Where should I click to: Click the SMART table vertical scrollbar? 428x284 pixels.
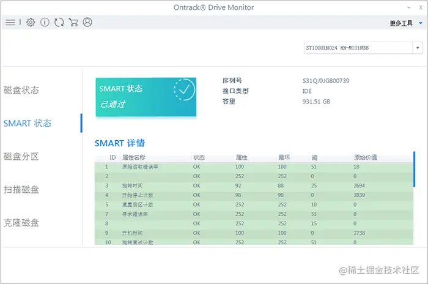[x=414, y=170]
